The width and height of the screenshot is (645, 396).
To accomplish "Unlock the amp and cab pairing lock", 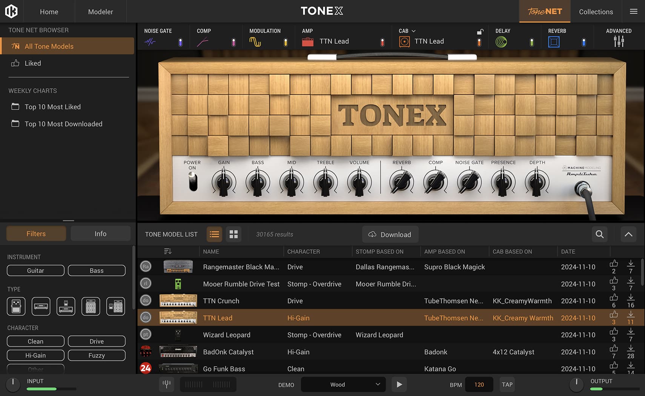I will (480, 32).
